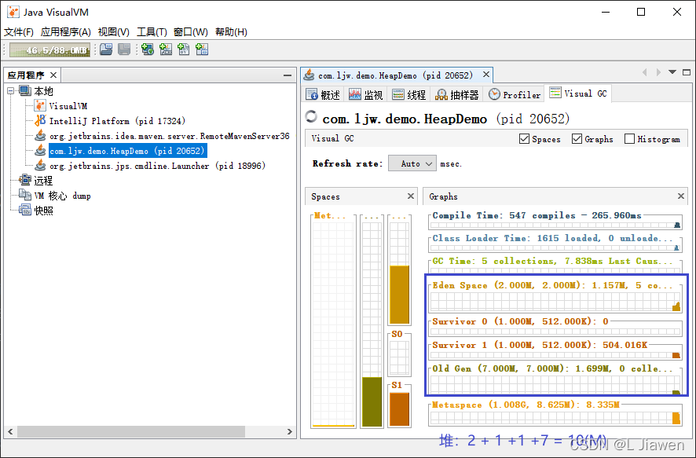The image size is (696, 458).
Task: Collapse the 本地 tree node
Action: [11, 91]
